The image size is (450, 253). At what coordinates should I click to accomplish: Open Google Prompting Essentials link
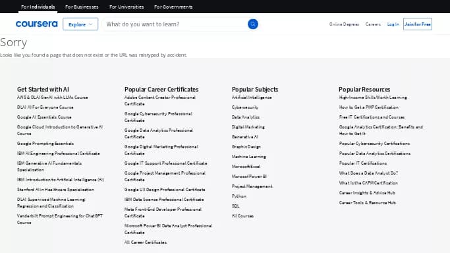click(x=45, y=144)
